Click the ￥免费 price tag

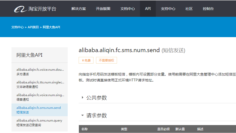pyautogui.click(x=86, y=60)
